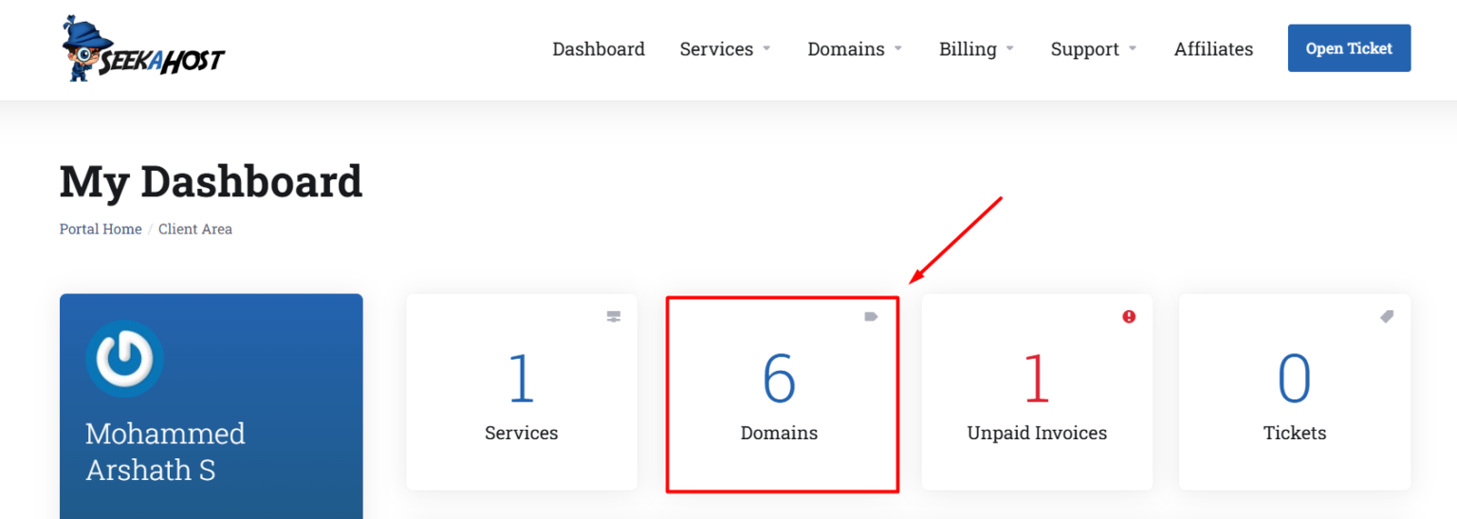Click the number 6 above Domains

pyautogui.click(x=780, y=379)
